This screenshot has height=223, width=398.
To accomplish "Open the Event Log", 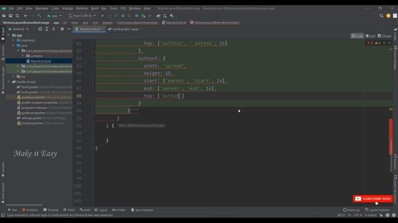I will [351, 210].
